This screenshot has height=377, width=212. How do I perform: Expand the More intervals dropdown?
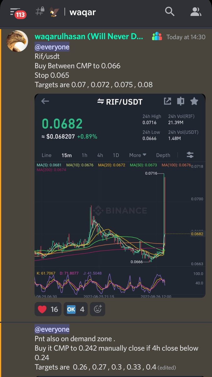pyautogui.click(x=138, y=155)
